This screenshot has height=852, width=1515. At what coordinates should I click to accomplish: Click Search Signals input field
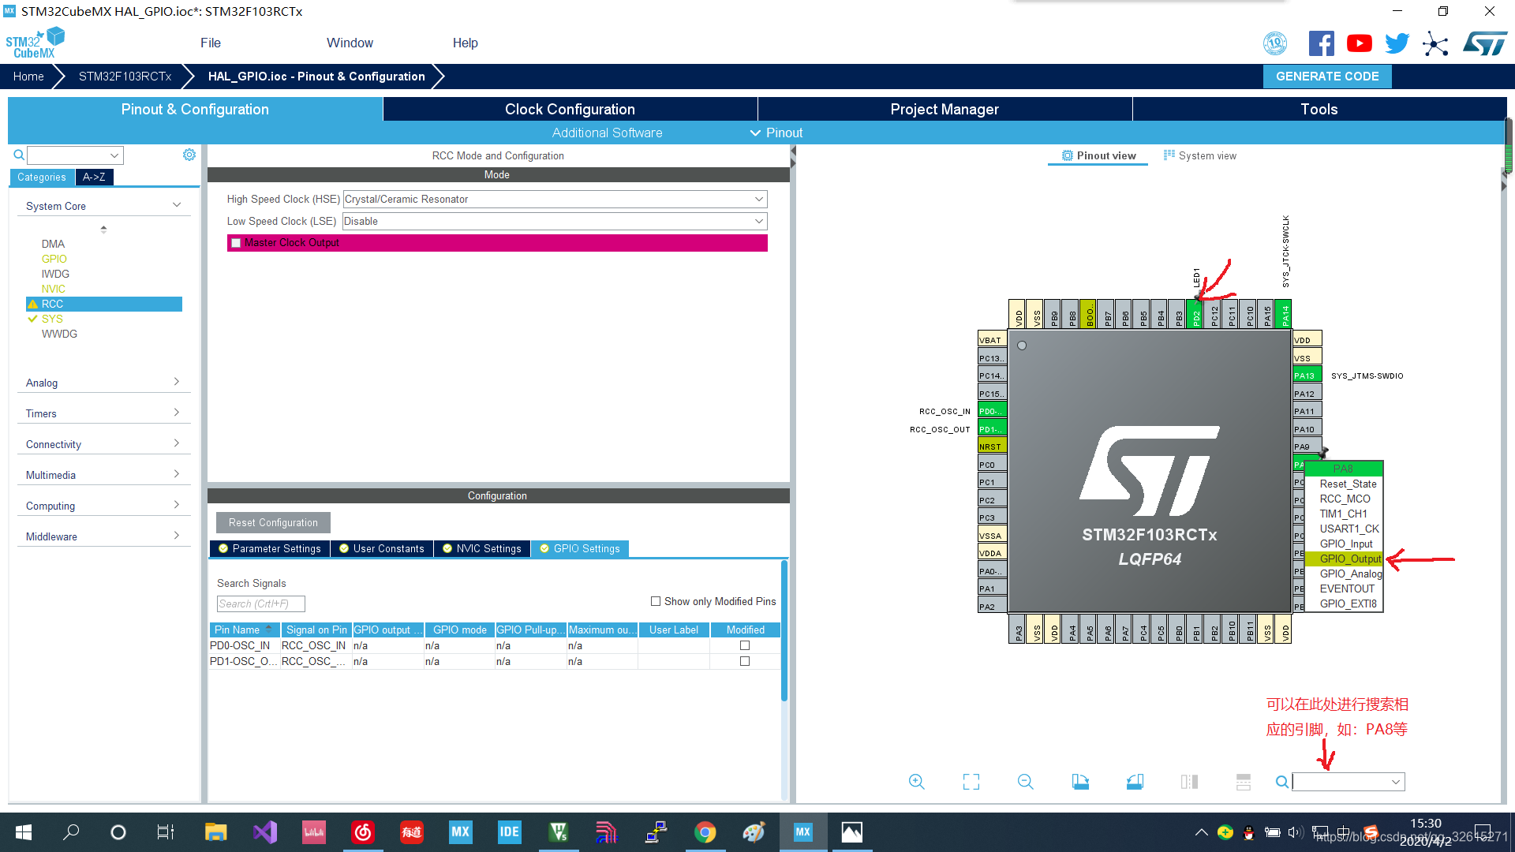pyautogui.click(x=260, y=603)
